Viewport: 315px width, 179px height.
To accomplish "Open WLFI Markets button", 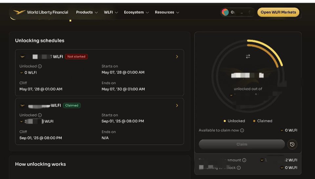I will pos(278,12).
